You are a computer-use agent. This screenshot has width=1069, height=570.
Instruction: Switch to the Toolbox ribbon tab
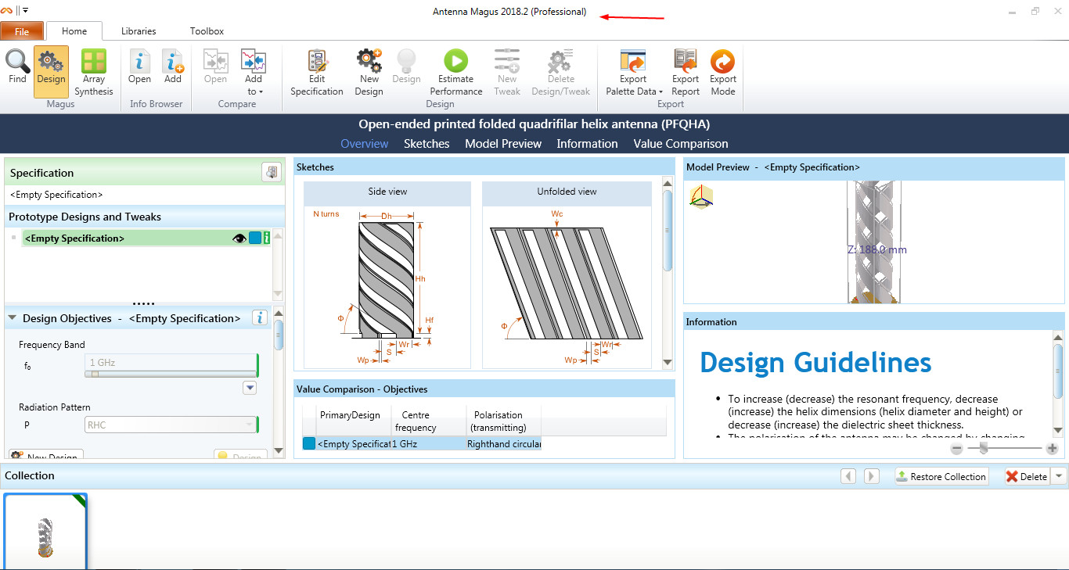pos(207,31)
